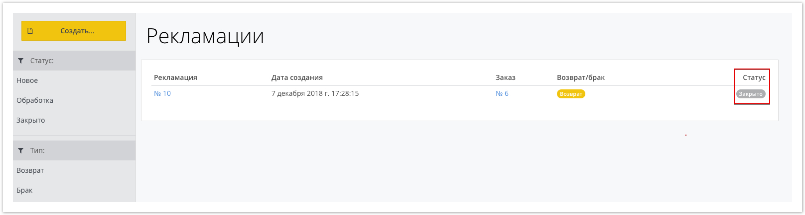Click the gray Закрыто status badge
805x215 pixels.
pyautogui.click(x=751, y=94)
